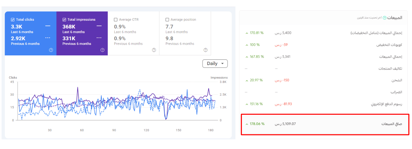Click green help icon beside المبيعات heading
Image resolution: width=412 pixels, height=149 pixels.
pyautogui.click(x=385, y=18)
